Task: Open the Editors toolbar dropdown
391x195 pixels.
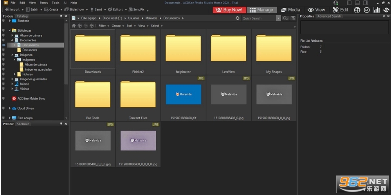Action: 126,10
